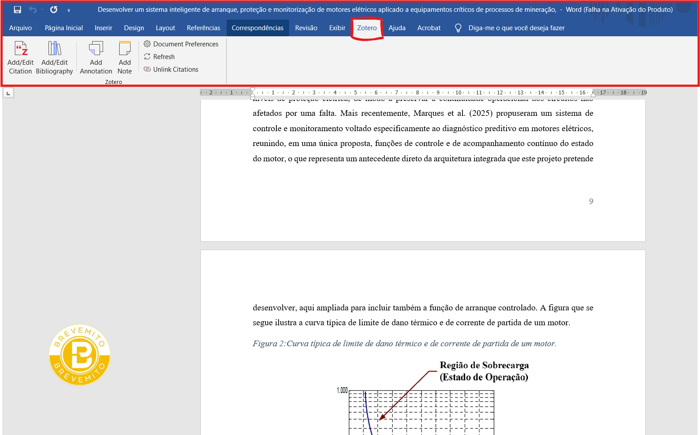
Task: Click the Add Note icon
Action: tap(125, 48)
